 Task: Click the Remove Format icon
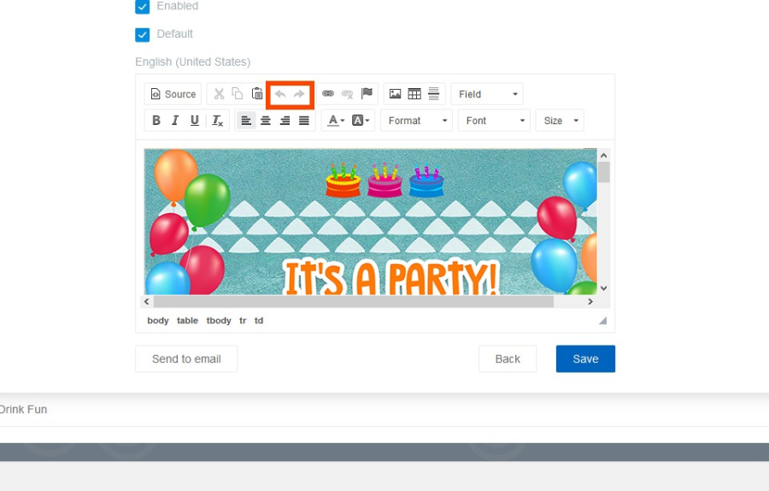pos(218,121)
